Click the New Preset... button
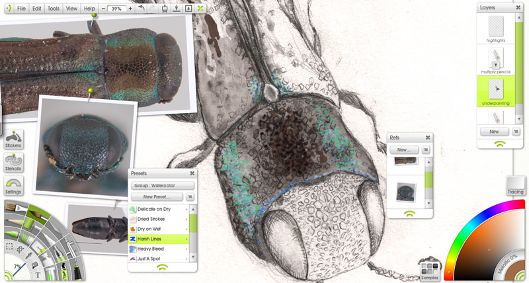Image resolution: width=529 pixels, height=283 pixels. (x=157, y=196)
